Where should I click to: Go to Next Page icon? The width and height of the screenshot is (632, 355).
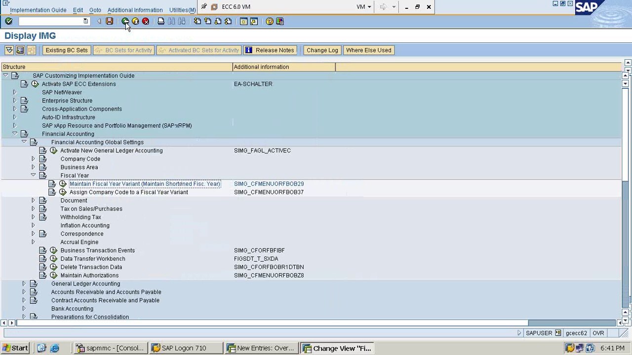[x=218, y=21]
